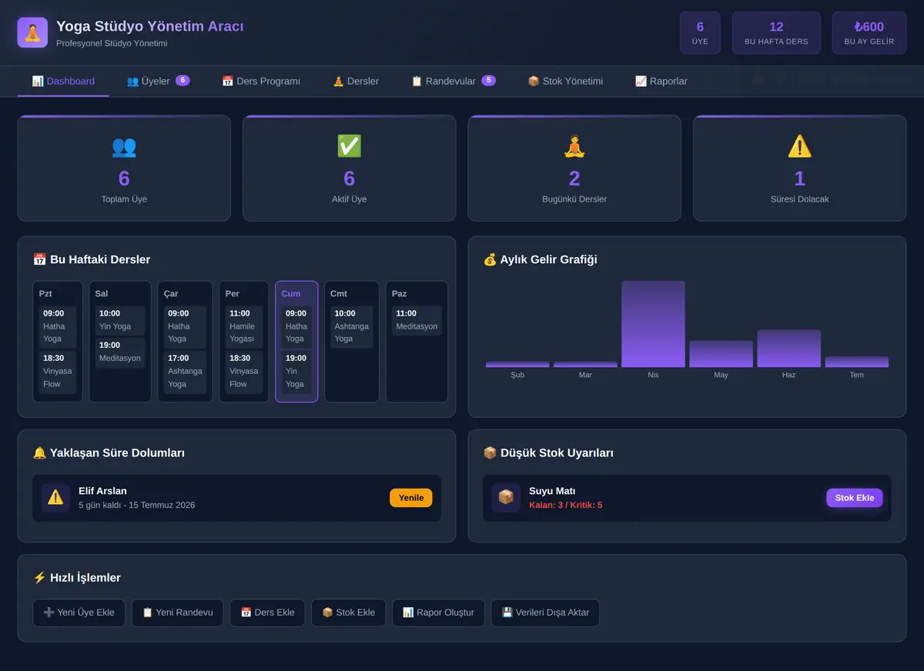Select the Nis bar in the revenue chart
The height and width of the screenshot is (671, 924).
(653, 324)
